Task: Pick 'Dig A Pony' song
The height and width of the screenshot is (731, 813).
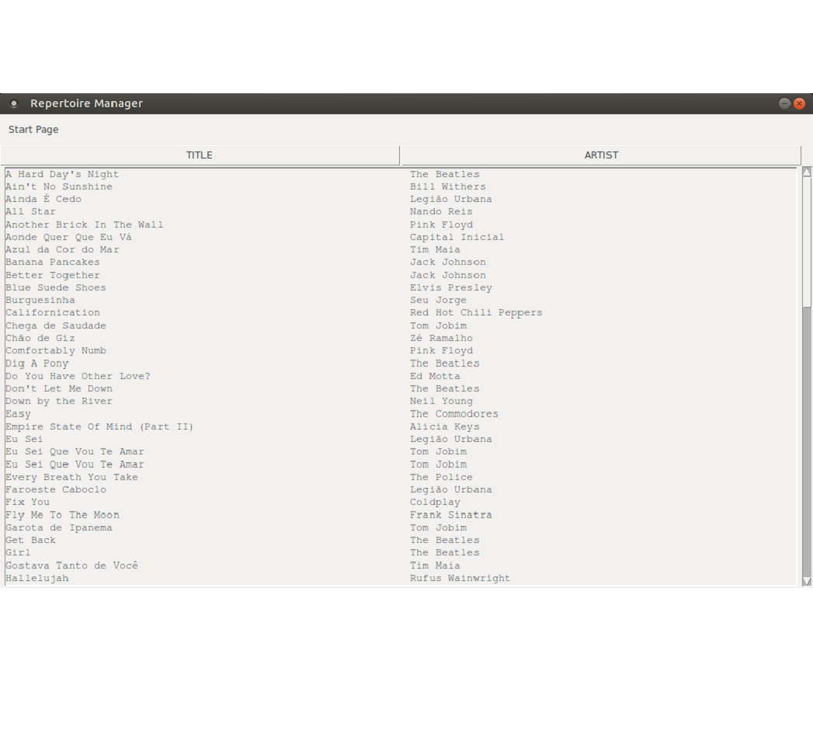Action: click(36, 363)
